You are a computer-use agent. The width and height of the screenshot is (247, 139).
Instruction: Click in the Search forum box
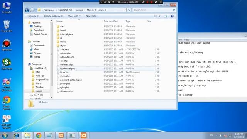click(152, 10)
